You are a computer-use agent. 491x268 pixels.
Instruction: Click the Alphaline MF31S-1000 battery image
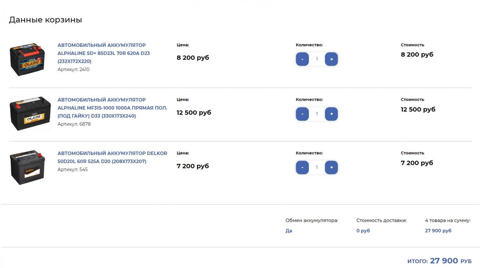(x=30, y=114)
